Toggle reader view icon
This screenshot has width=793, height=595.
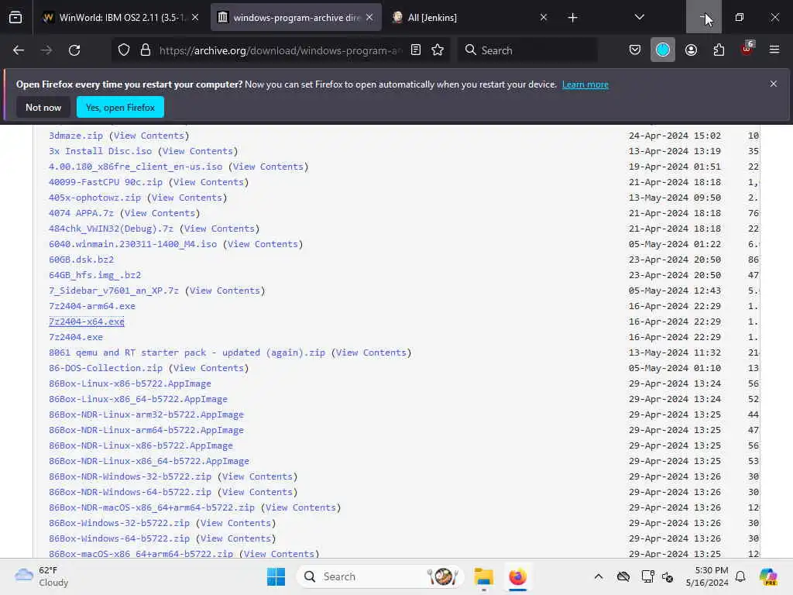click(416, 50)
